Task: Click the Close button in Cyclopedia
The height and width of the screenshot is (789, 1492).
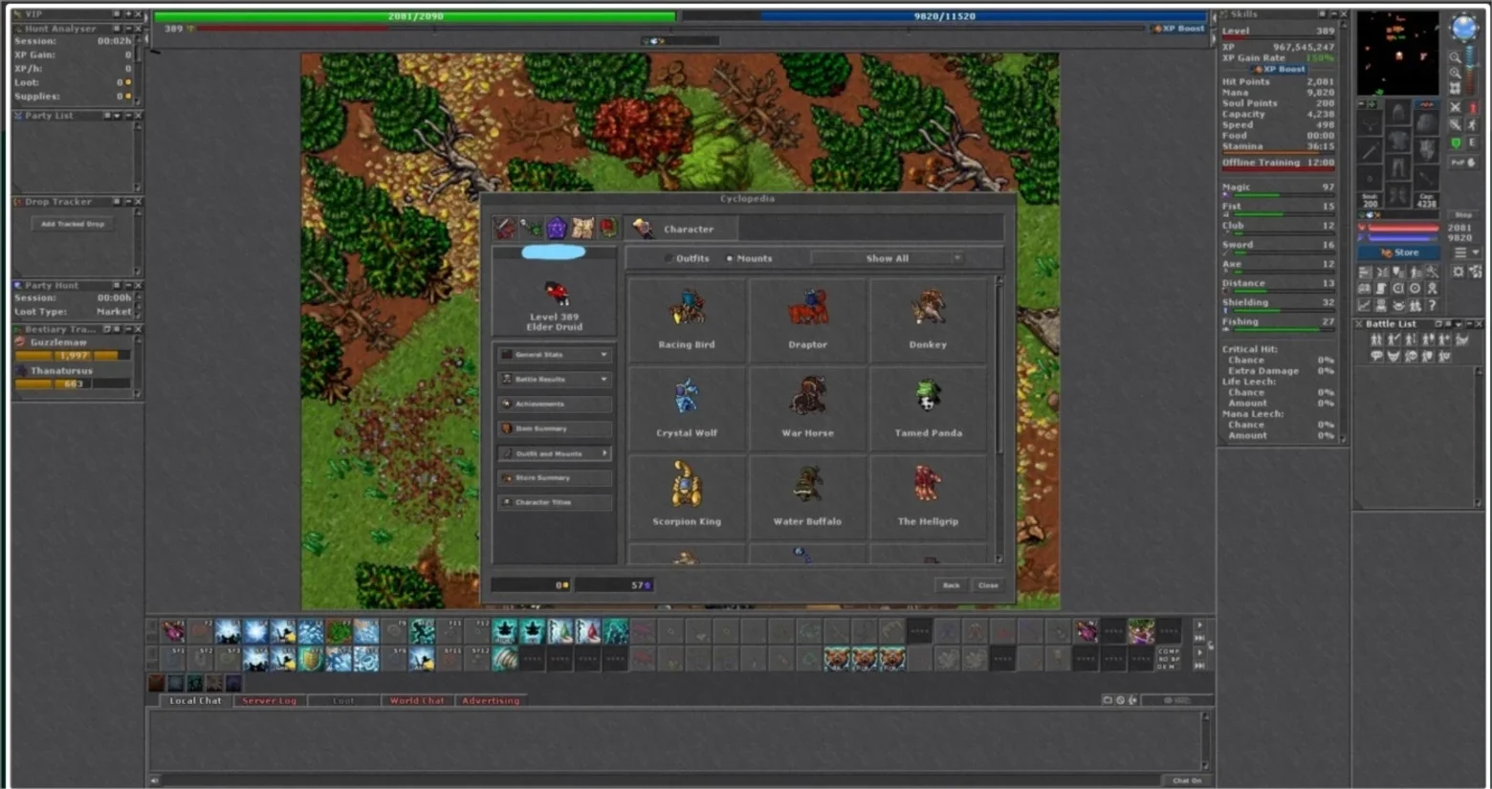Action: pyautogui.click(x=988, y=585)
